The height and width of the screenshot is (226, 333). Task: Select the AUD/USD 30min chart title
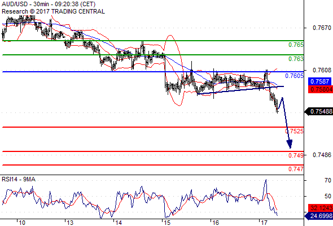coord(49,5)
